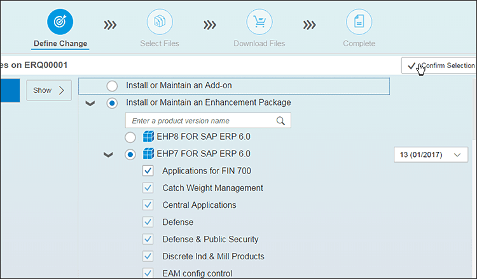
Task: Go to the Select Files step label
Action: coord(160,44)
